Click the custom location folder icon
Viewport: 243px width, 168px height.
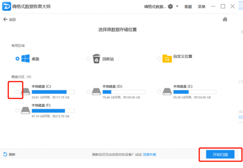[167, 58]
